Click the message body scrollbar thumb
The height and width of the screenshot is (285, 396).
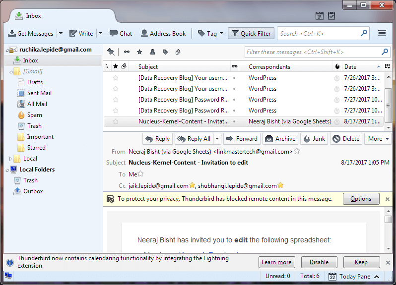pos(388,219)
